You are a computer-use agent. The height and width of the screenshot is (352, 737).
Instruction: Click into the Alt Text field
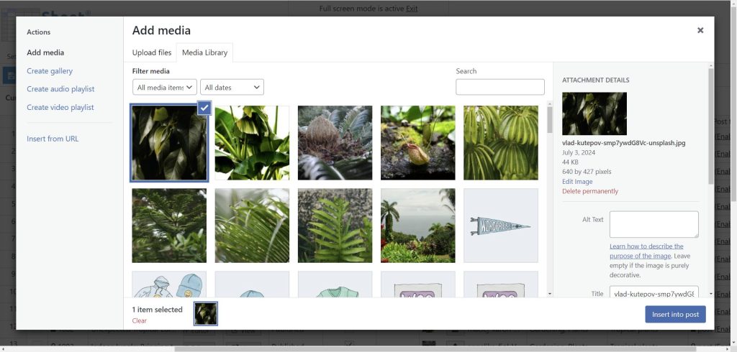click(654, 224)
